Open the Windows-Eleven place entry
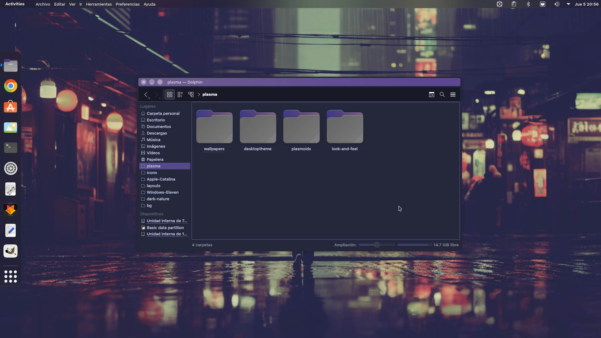 point(165,192)
